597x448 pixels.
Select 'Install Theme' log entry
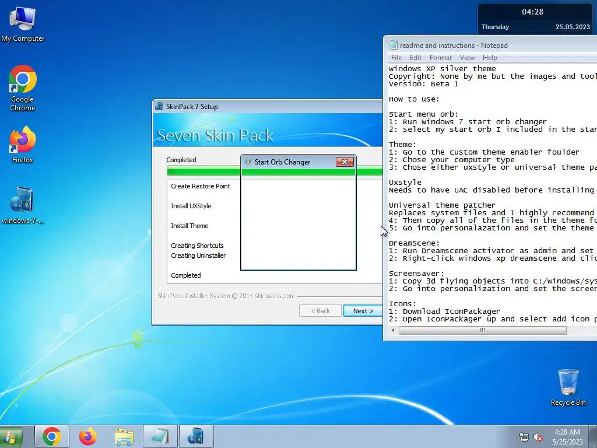[189, 226]
